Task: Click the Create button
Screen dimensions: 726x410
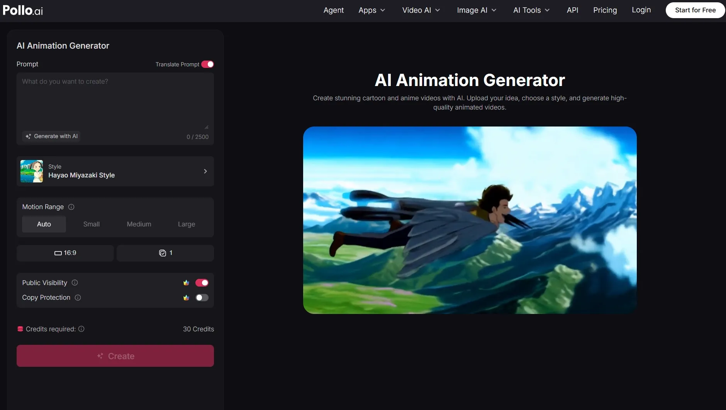Action: [115, 356]
